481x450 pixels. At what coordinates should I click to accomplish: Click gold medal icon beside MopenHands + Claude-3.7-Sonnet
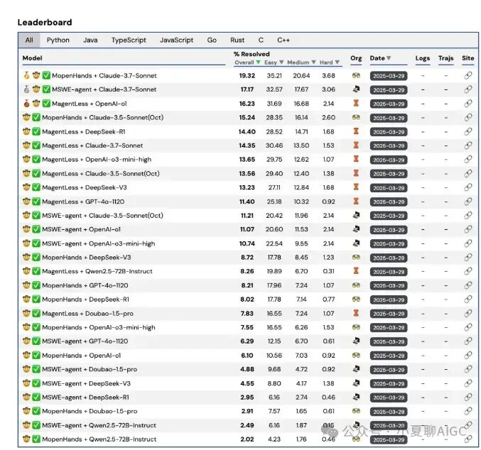(x=26, y=76)
